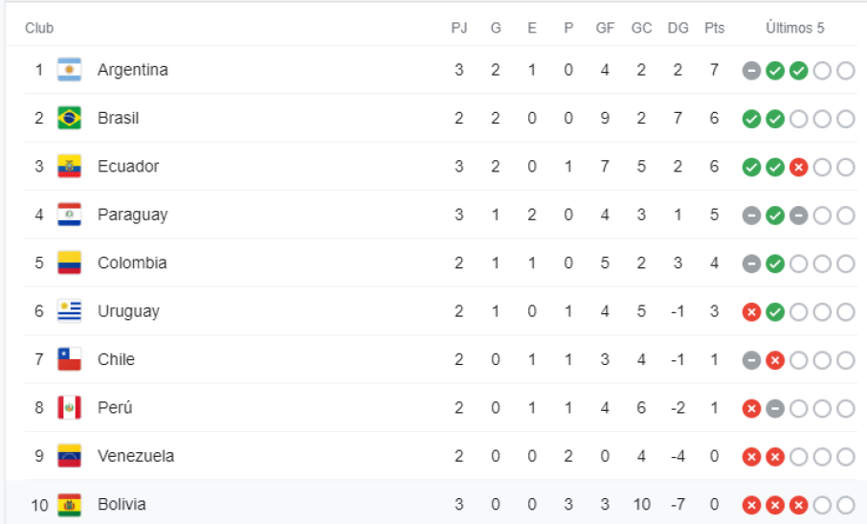Click the Perú flag icon
The image size is (867, 524).
click(69, 408)
